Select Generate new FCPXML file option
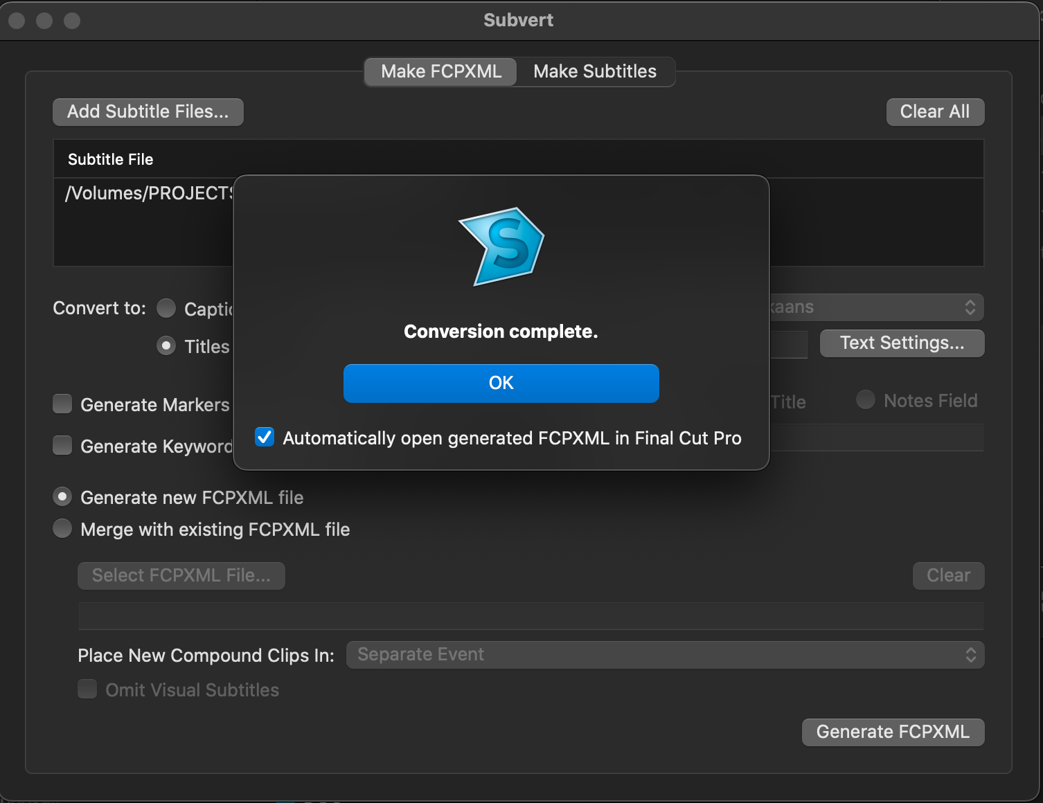This screenshot has width=1043, height=803. pos(63,497)
